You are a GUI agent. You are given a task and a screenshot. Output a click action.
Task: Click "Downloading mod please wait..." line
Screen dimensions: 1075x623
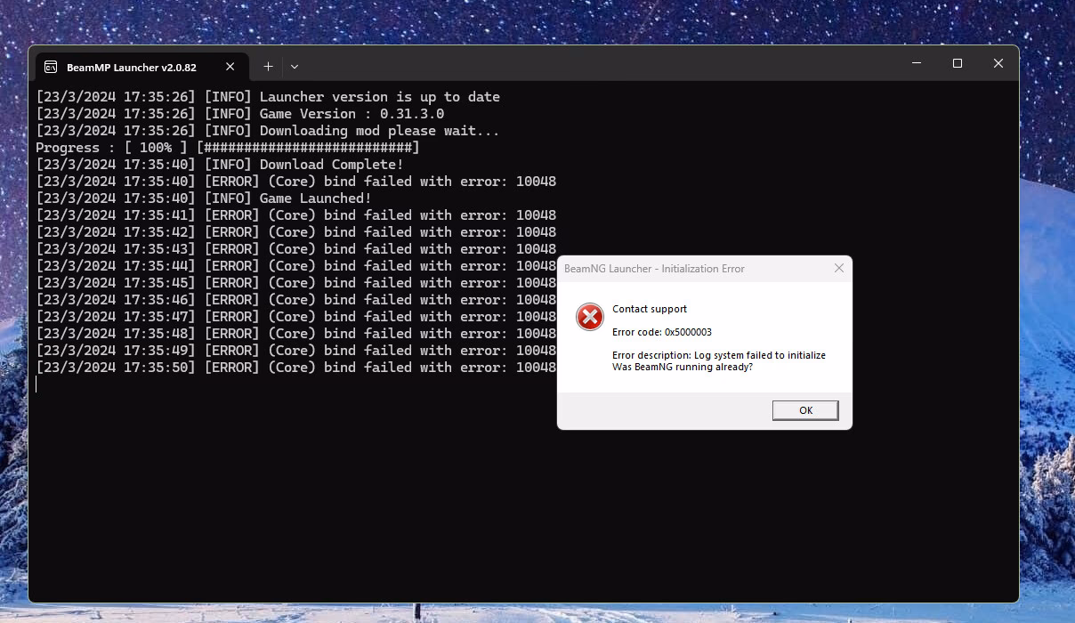(x=268, y=131)
